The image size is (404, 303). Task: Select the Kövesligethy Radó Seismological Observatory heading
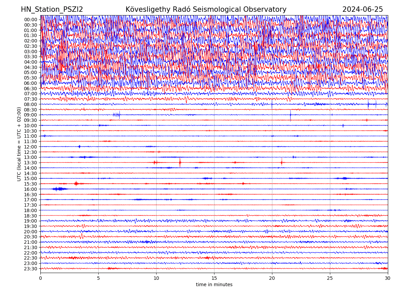[x=206, y=9]
